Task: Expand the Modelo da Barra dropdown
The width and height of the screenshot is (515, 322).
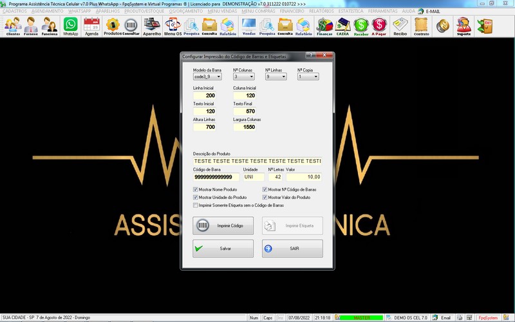Action: point(218,77)
